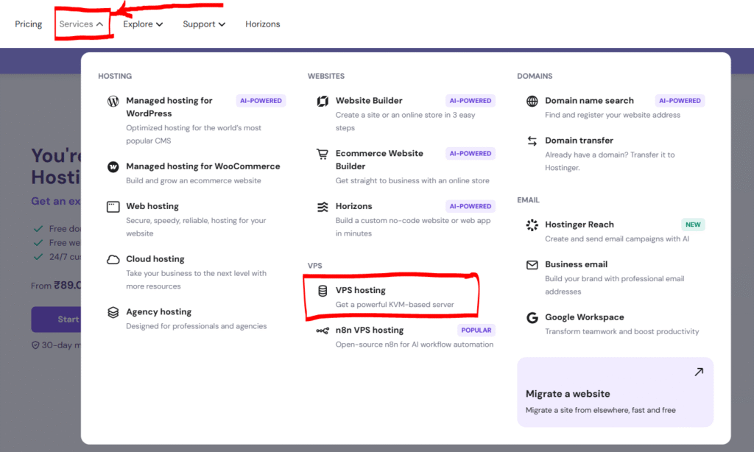Click the Business email envelope icon
754x452 pixels.
click(532, 264)
